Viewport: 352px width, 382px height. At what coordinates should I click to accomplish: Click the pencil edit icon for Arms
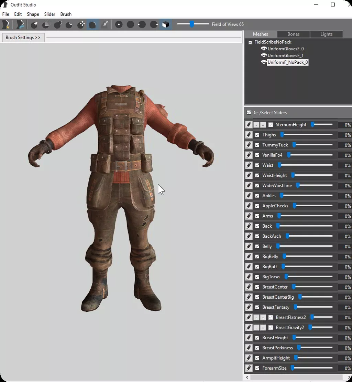pos(249,216)
